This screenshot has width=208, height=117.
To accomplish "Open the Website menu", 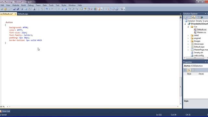I will [16, 5].
